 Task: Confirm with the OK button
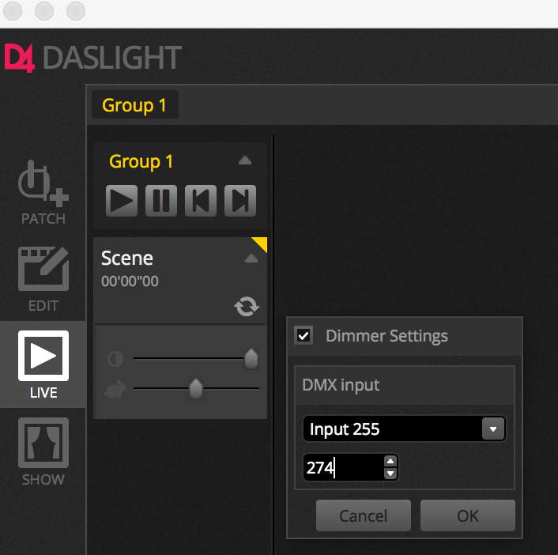[x=468, y=515]
